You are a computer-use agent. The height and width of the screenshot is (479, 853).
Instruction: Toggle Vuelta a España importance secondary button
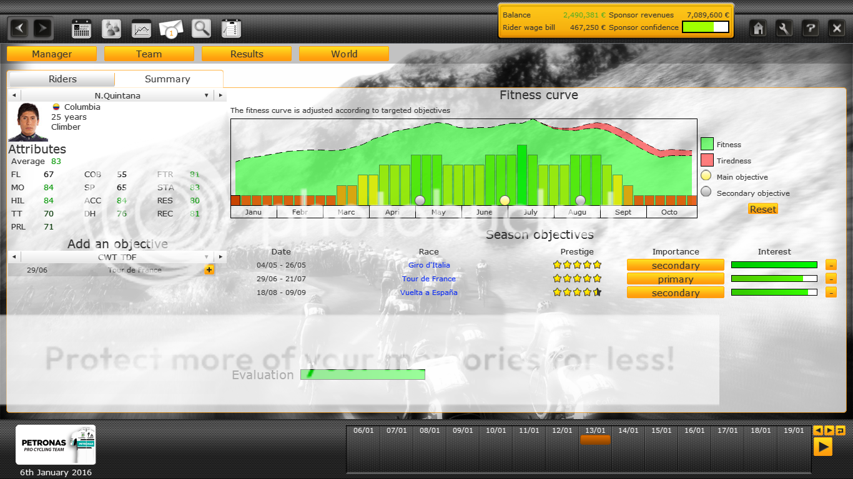(x=676, y=293)
